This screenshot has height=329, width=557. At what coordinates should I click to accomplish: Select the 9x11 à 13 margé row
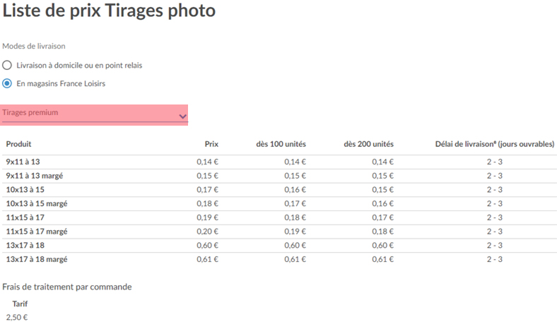click(278, 176)
